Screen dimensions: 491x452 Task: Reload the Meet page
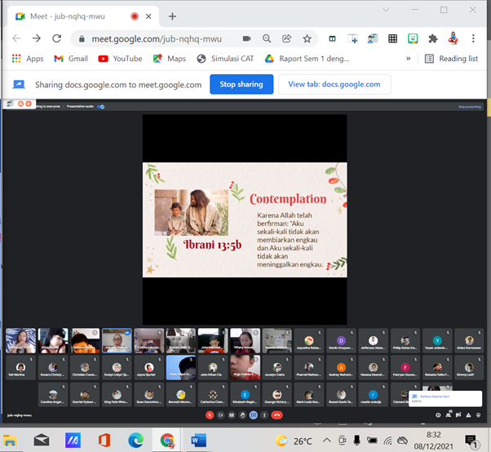(x=56, y=38)
